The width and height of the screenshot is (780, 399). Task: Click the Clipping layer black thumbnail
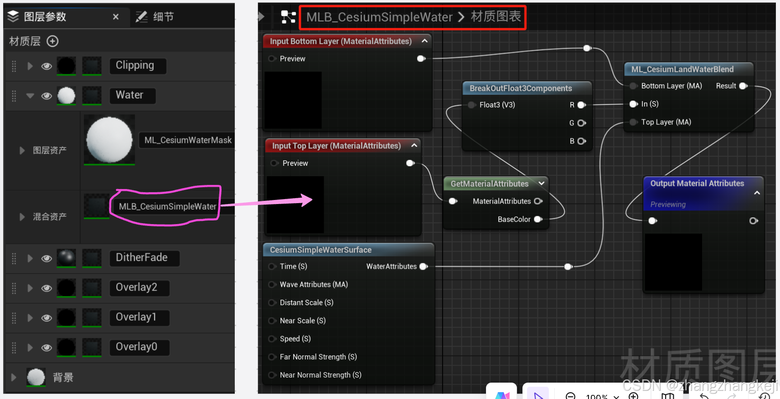[67, 66]
